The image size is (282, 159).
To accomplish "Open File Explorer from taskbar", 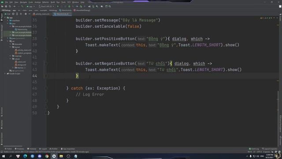I will pyautogui.click(x=61, y=156).
